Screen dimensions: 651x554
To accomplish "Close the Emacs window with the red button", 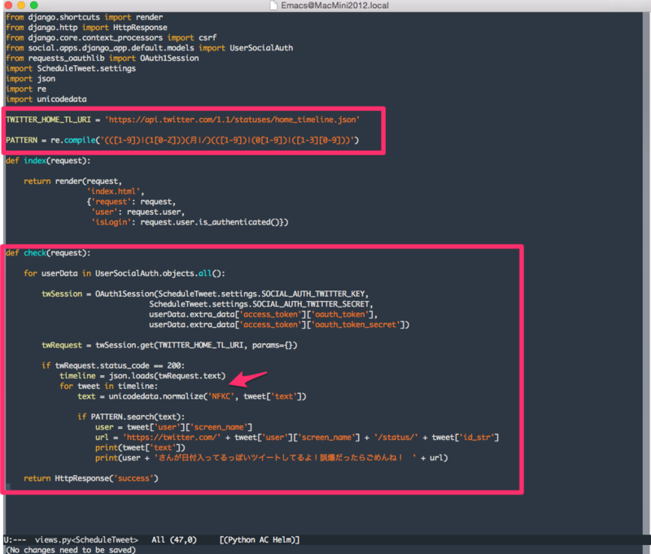I will tap(8, 5).
